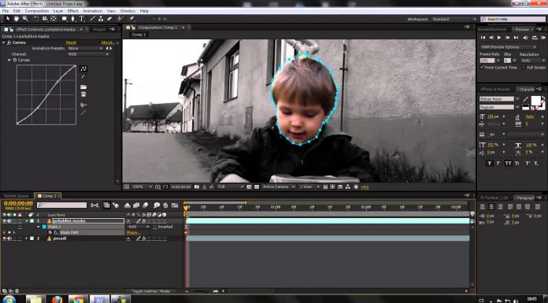This screenshot has width=548, height=303.
Task: Open the Animation menu
Action: (x=92, y=11)
